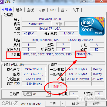Open the 处理器 #1 selection dropdown

(x=36, y=94)
